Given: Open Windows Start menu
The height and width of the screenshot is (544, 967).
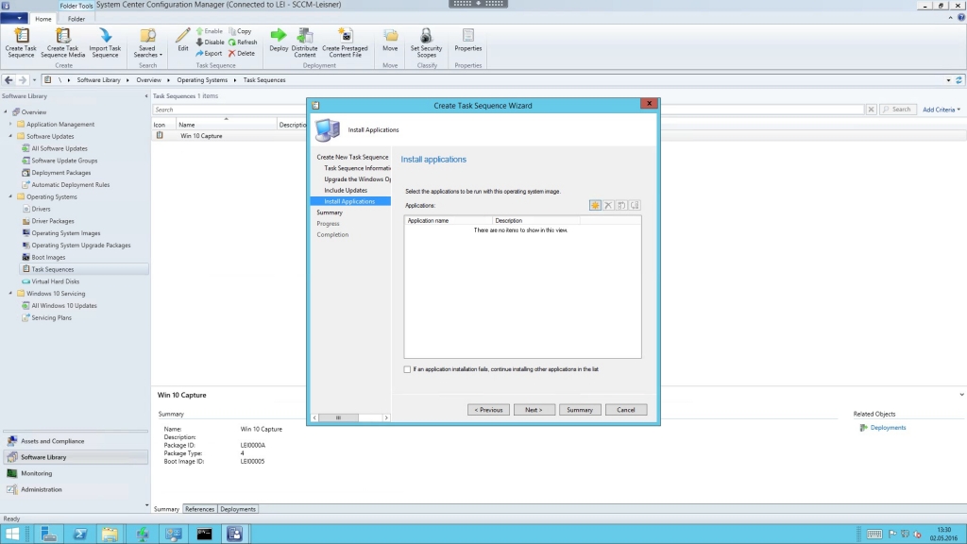Looking at the screenshot, I should pos(11,535).
